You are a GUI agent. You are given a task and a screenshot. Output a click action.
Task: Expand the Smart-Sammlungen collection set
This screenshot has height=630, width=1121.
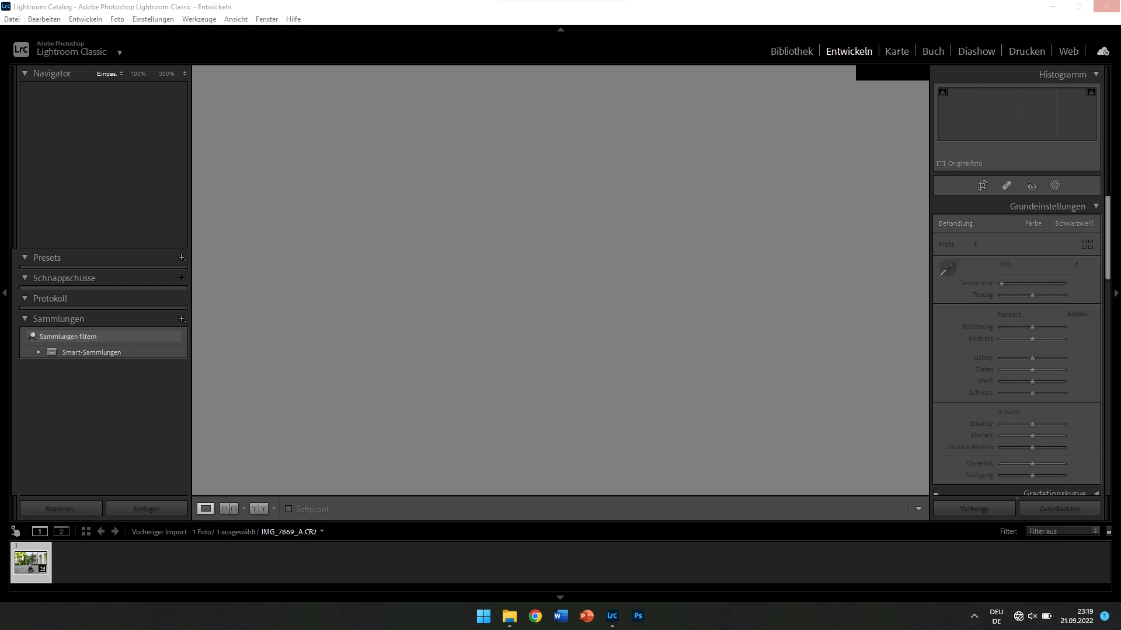pos(39,352)
